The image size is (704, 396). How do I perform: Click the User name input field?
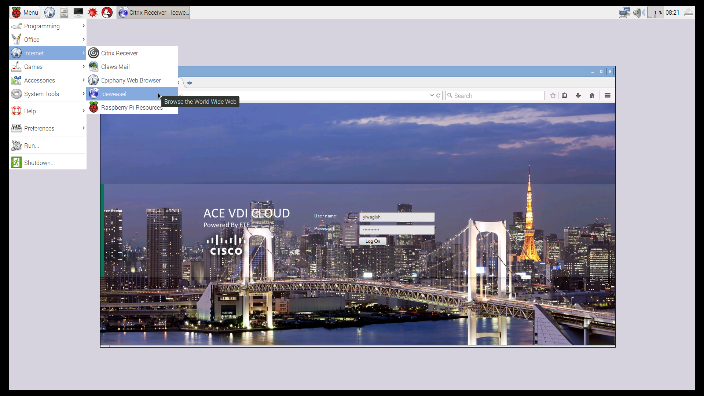click(x=397, y=217)
